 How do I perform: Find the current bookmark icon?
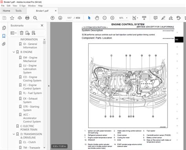(33, 33)
